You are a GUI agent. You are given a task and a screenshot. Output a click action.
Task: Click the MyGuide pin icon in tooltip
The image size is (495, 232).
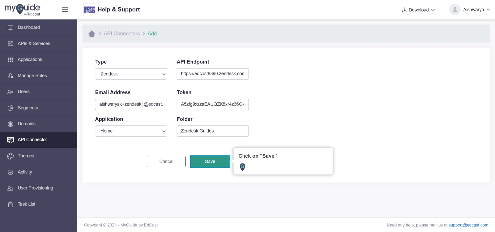click(x=243, y=167)
